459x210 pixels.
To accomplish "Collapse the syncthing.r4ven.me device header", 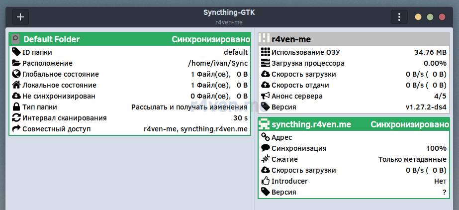I will tap(353, 124).
